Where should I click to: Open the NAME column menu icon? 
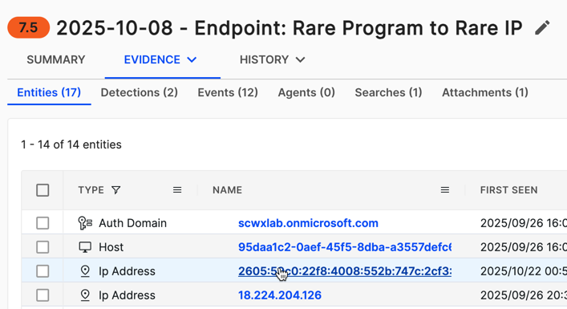click(x=445, y=190)
